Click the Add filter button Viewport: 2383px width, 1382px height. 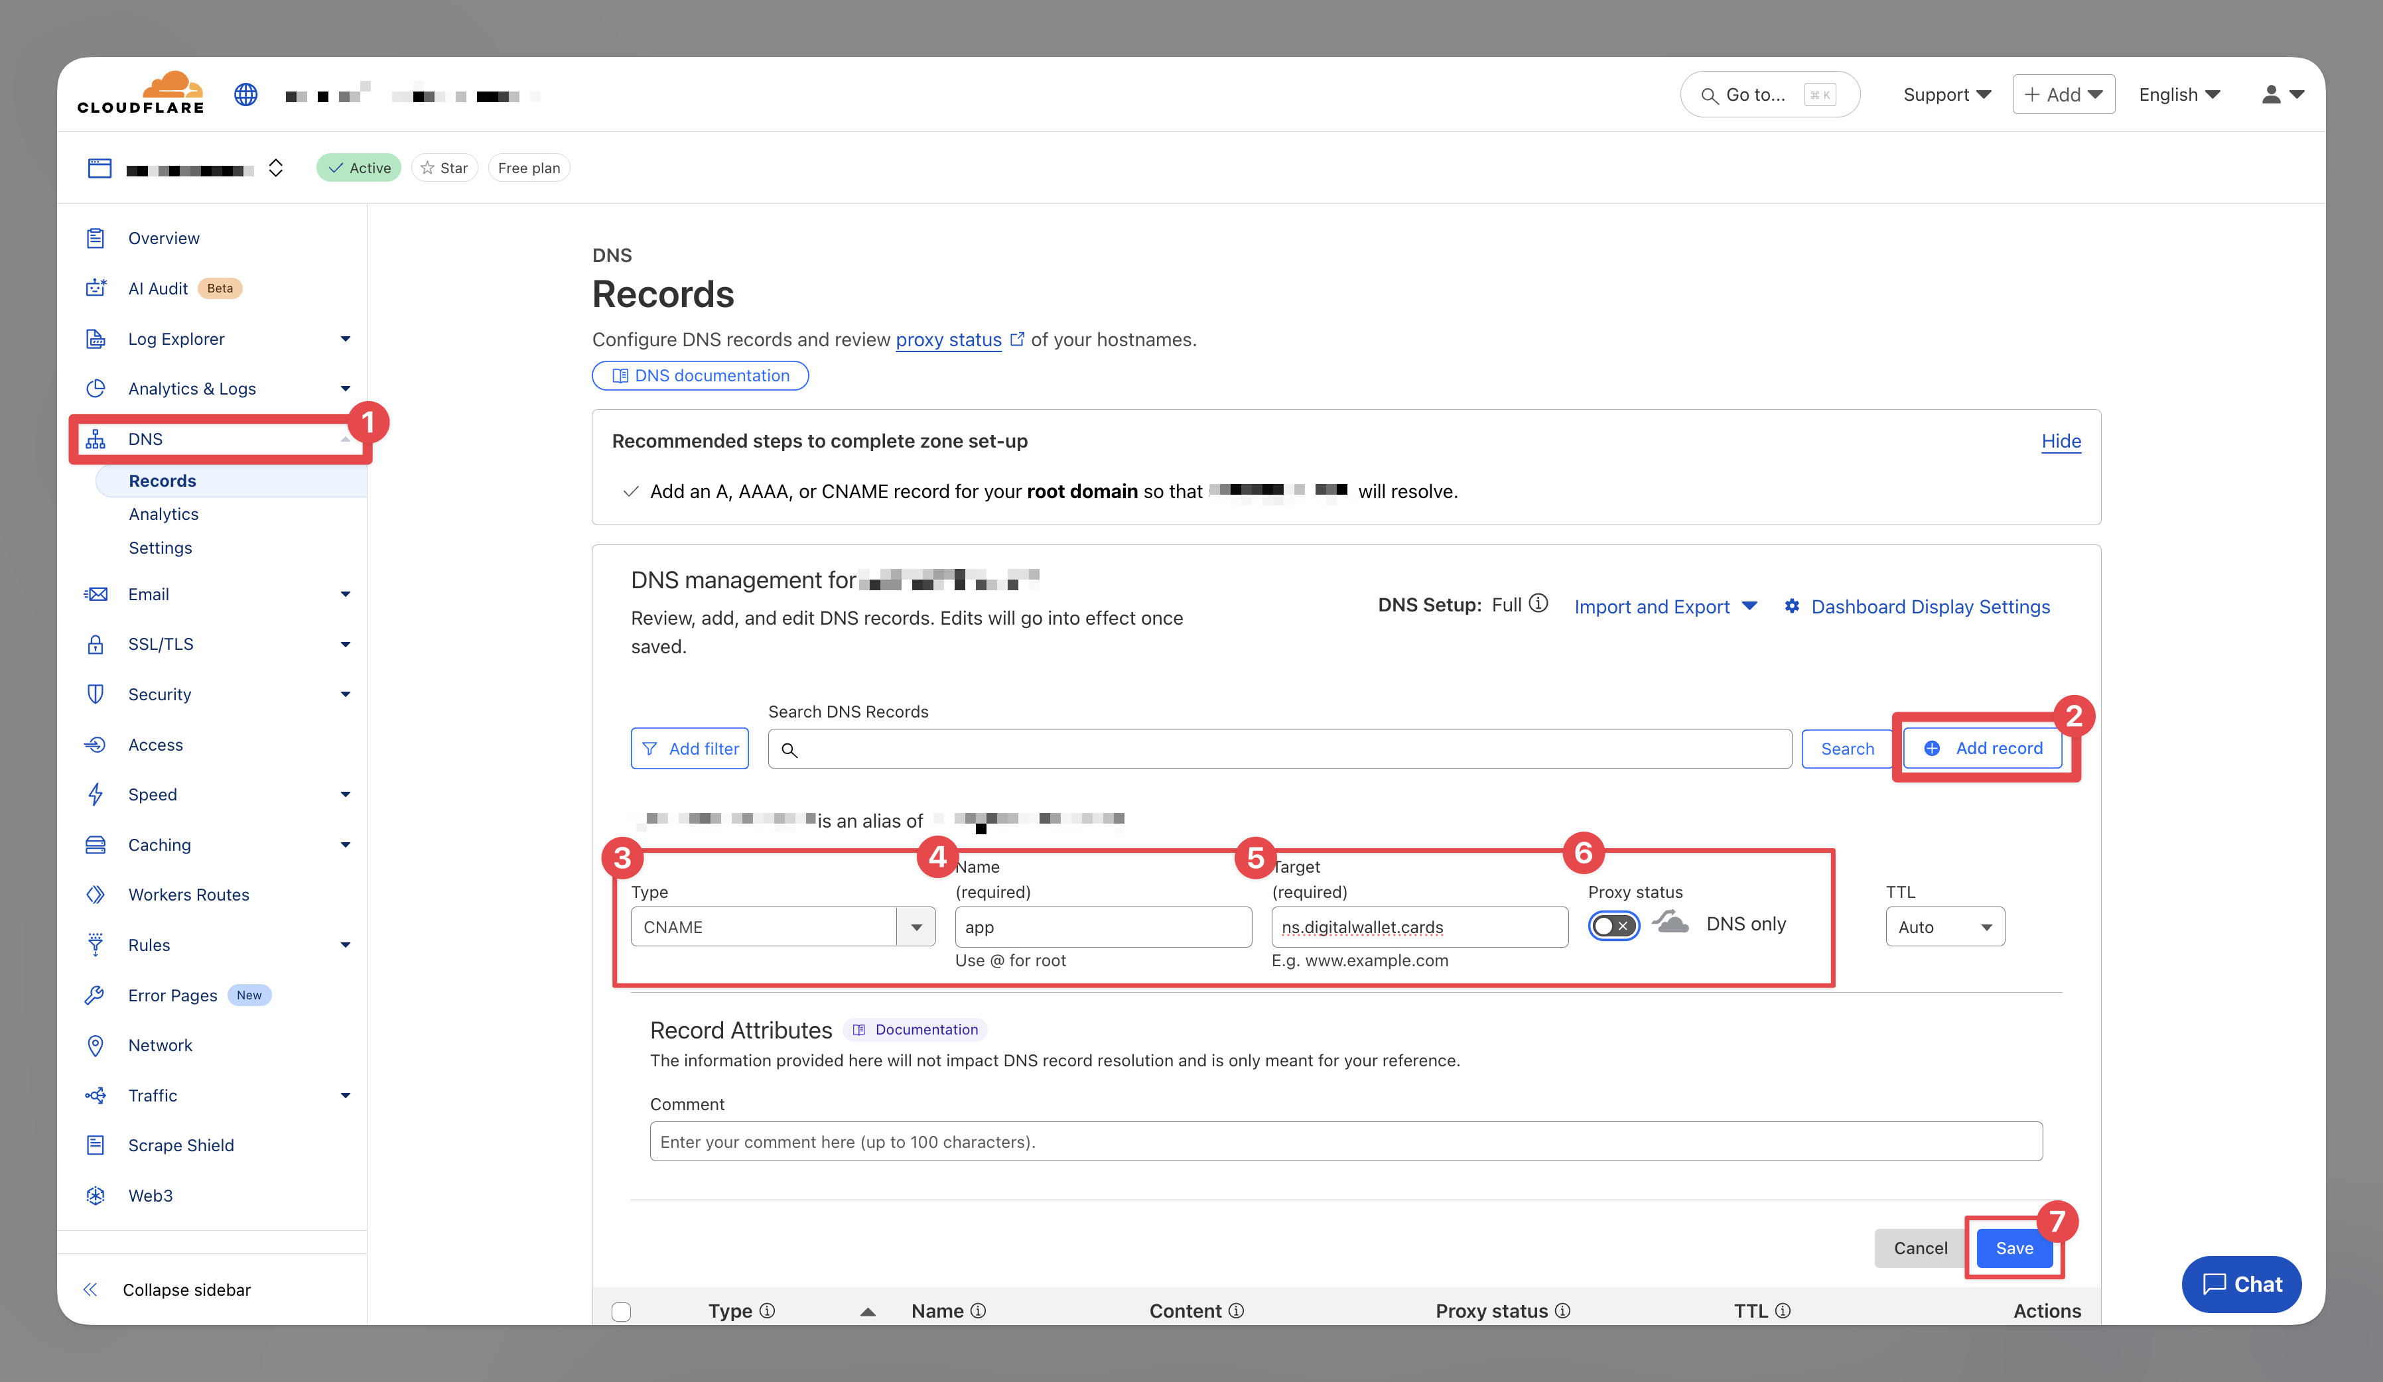[689, 749]
